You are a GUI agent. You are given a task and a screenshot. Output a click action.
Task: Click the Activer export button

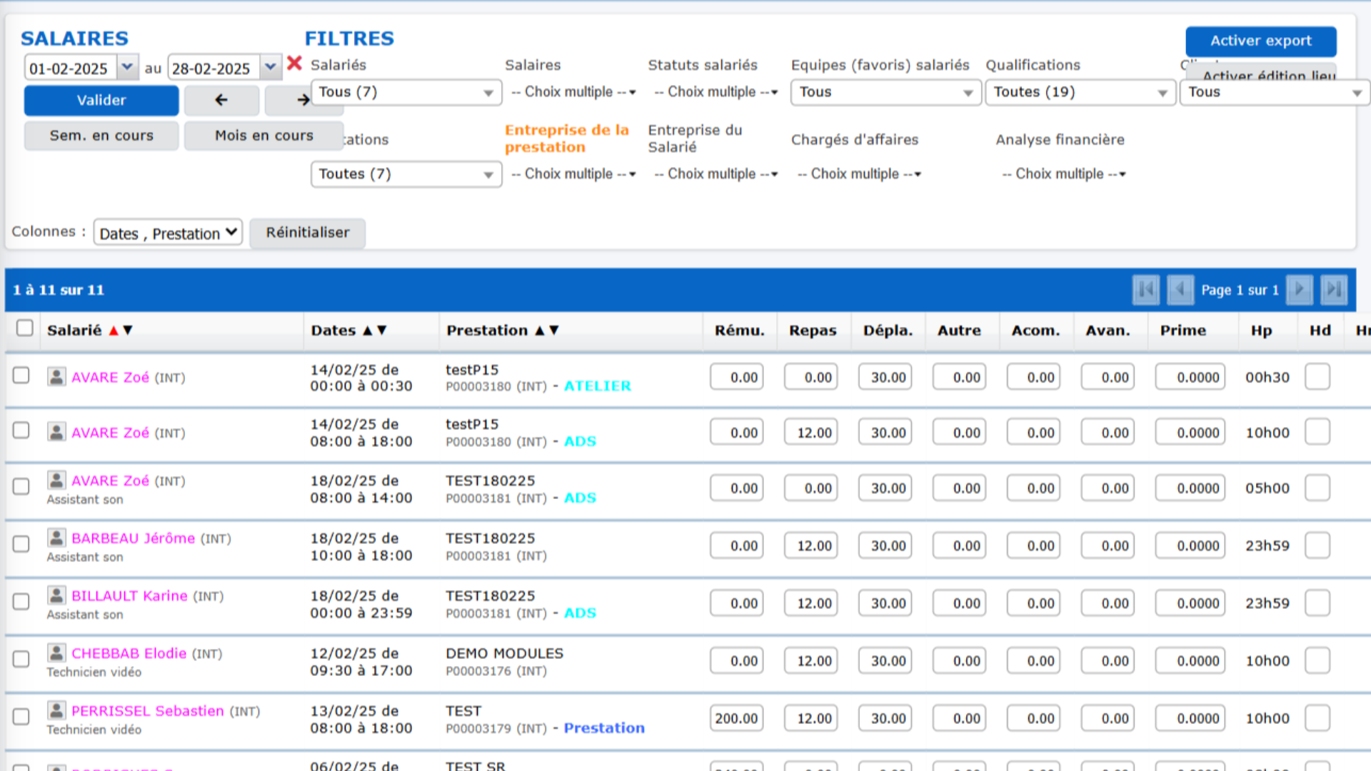[1261, 41]
